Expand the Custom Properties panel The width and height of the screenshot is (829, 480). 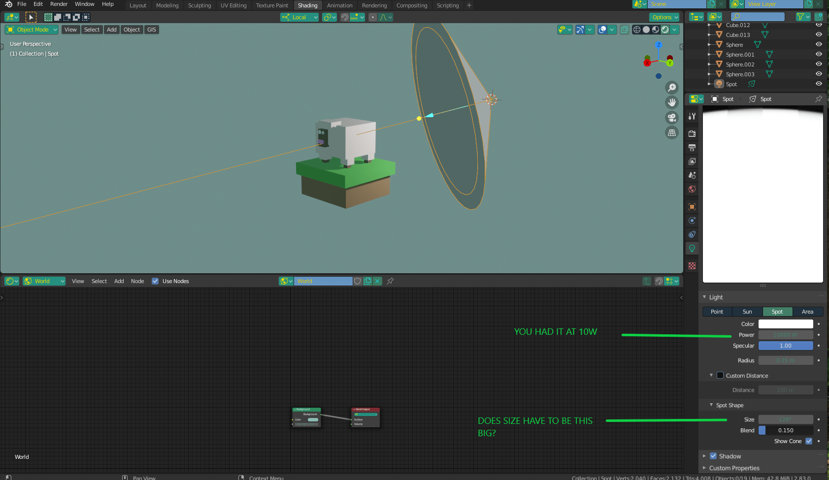tap(704, 468)
